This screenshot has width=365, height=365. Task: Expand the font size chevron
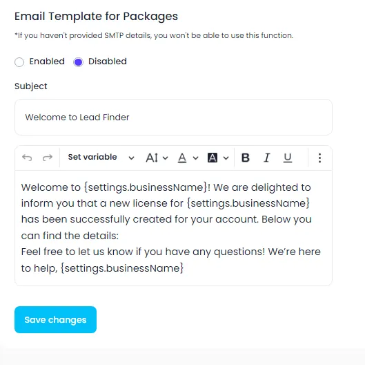(166, 158)
